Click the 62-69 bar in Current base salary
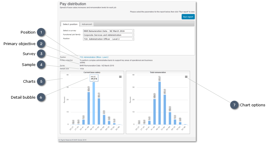Image resolution: width=270 pixels, height=144 pixels. [x=104, y=120]
